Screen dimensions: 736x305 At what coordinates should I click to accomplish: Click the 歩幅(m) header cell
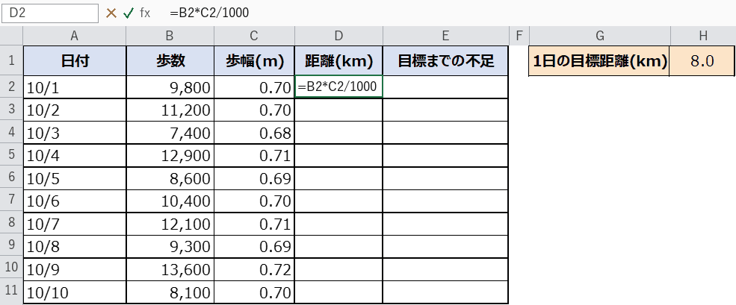[255, 60]
